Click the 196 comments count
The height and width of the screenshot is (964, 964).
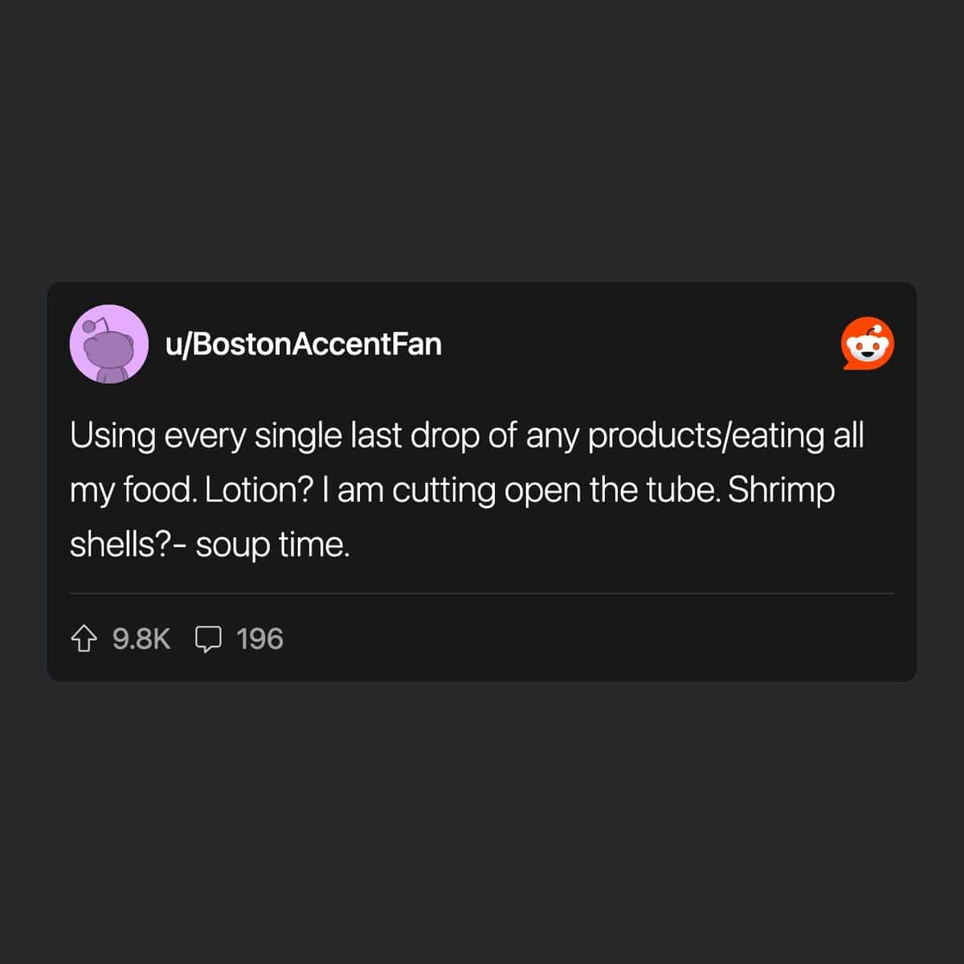tap(259, 639)
